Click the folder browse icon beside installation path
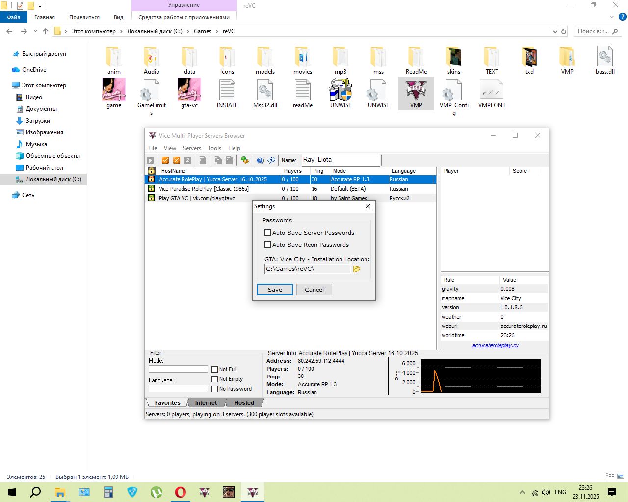Image resolution: width=628 pixels, height=502 pixels. coord(357,269)
